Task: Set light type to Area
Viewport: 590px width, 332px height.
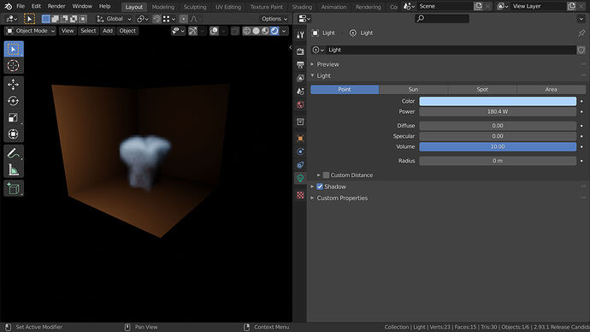Action: click(x=552, y=89)
